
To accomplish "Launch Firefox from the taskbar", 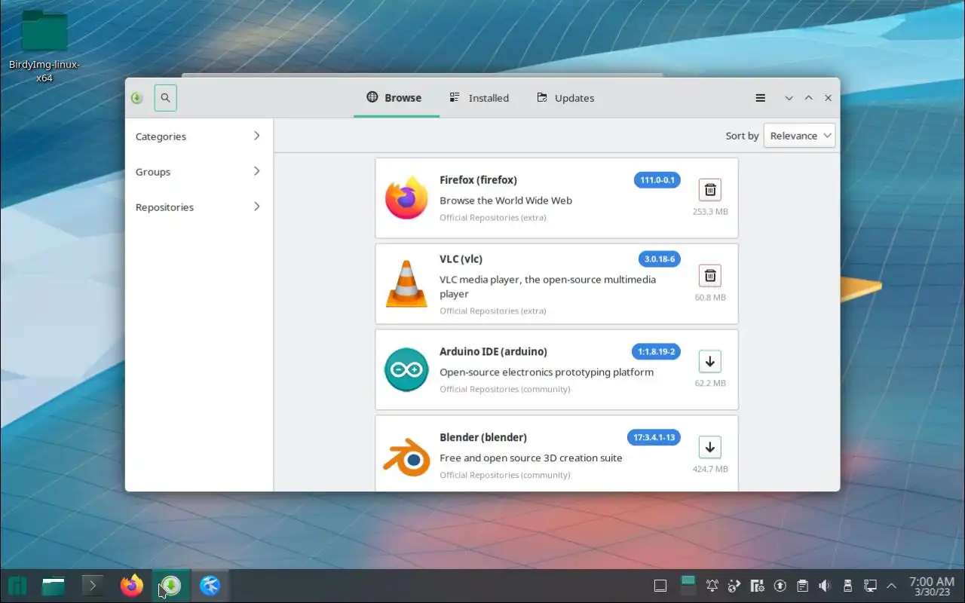I will [132, 586].
